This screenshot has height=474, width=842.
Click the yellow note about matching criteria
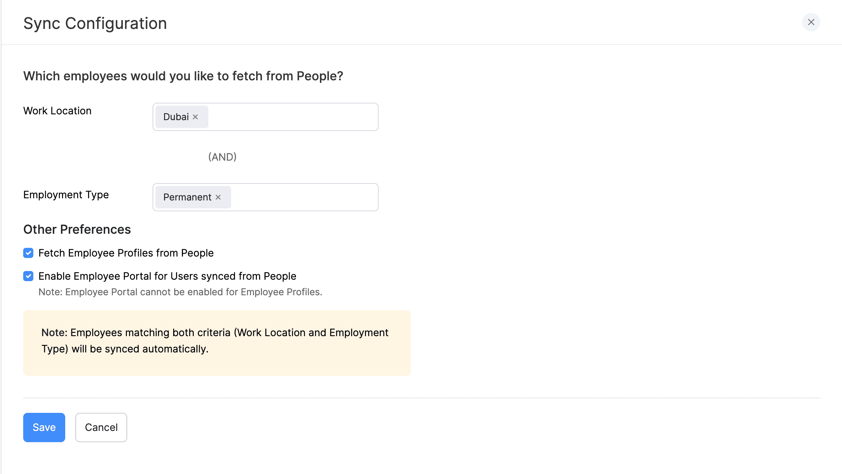[216, 341]
